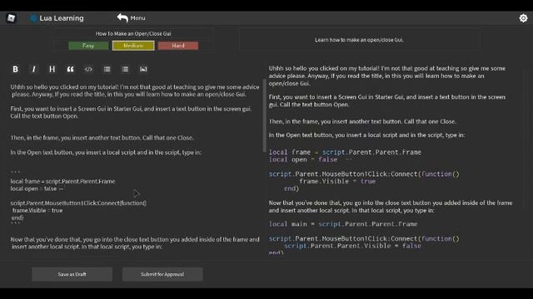Viewport: 533px width, 299px height.
Task: Toggle italic formatting
Action: pyautogui.click(x=33, y=69)
